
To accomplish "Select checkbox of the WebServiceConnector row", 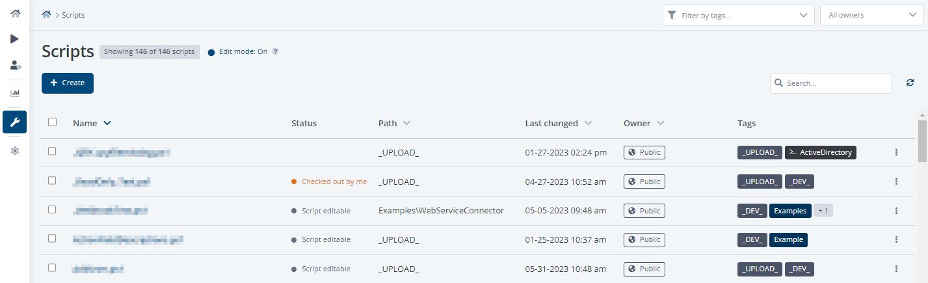I will click(x=53, y=209).
